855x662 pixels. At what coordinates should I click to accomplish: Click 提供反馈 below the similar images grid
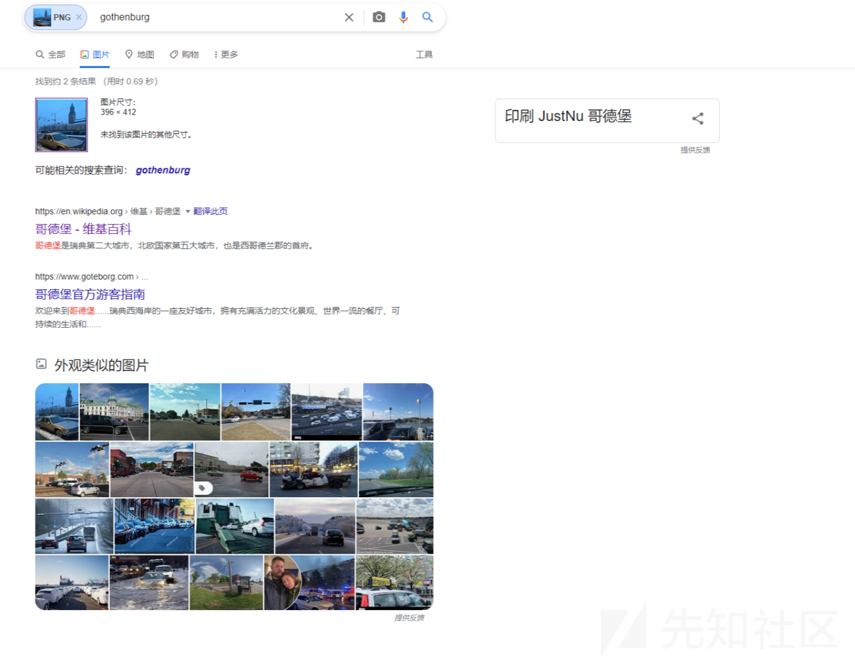[409, 618]
